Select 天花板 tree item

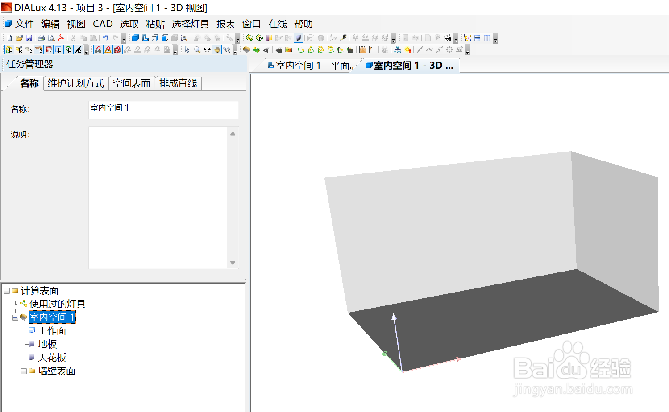pos(52,358)
